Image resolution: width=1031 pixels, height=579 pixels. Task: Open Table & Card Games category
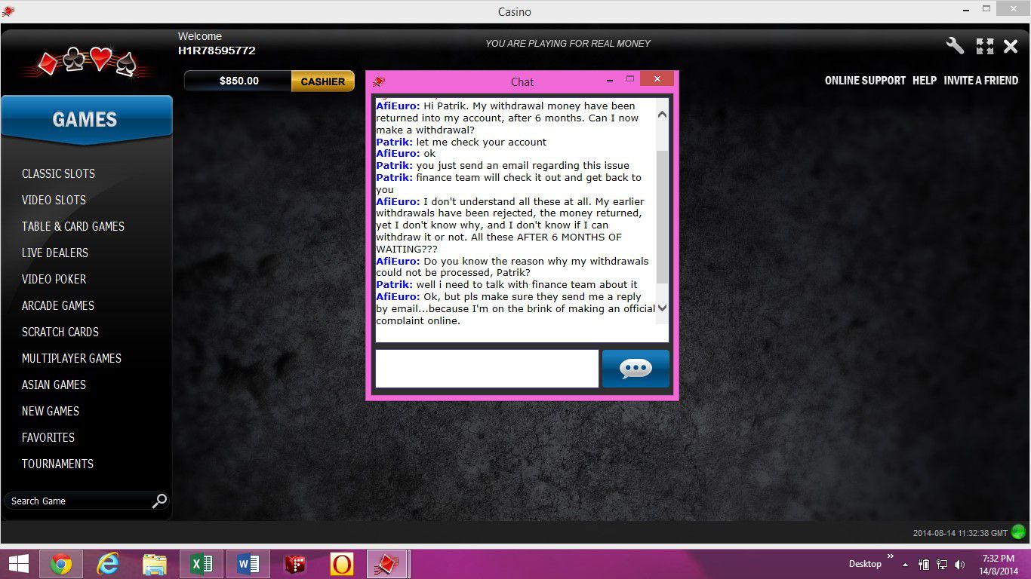pos(73,226)
